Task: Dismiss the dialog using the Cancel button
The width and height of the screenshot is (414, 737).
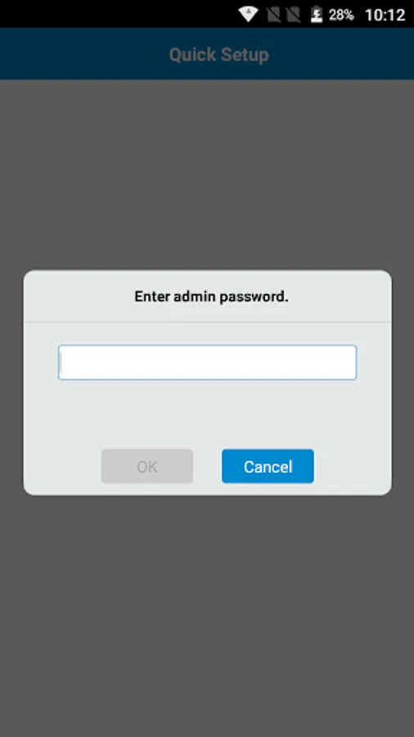Action: point(268,466)
